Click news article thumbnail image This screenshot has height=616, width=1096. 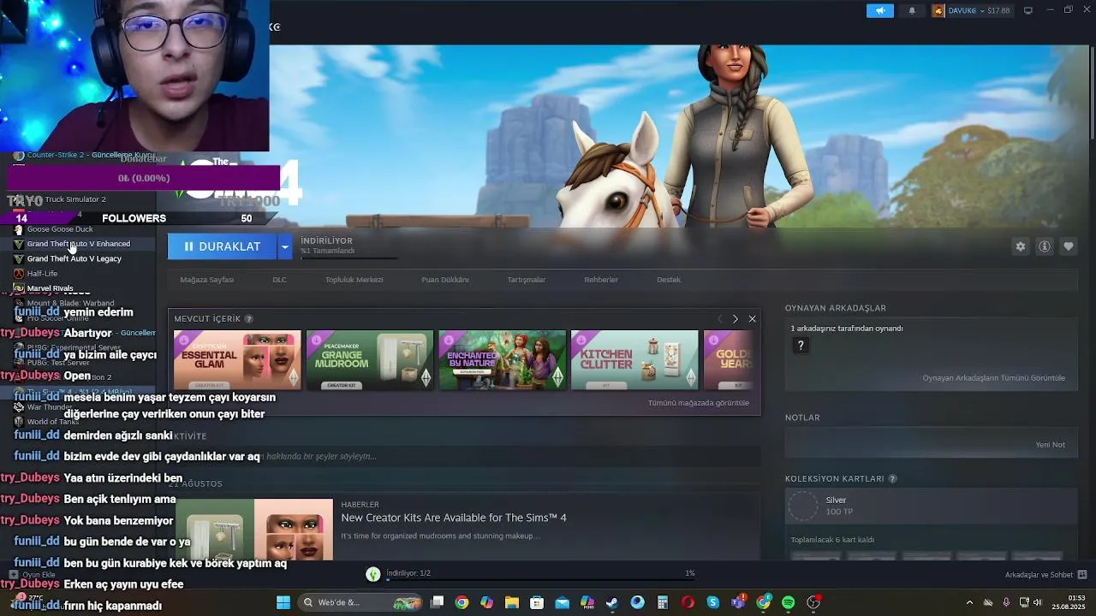tap(254, 530)
